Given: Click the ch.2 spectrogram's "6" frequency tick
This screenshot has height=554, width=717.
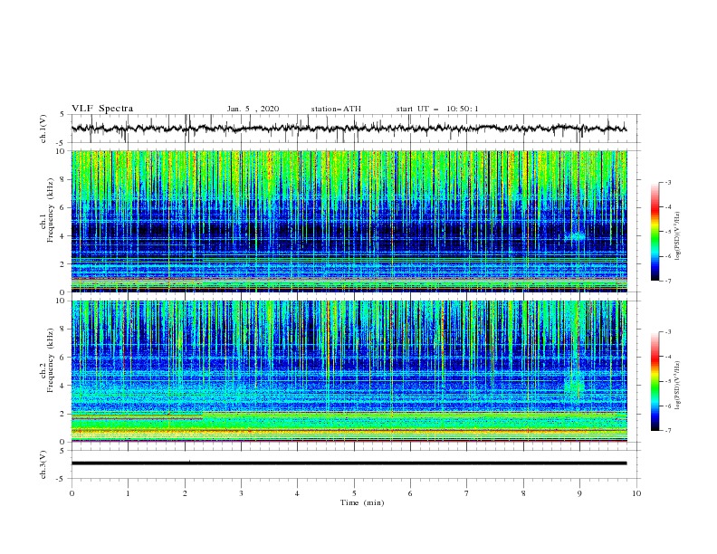Looking at the screenshot, I should [x=63, y=358].
